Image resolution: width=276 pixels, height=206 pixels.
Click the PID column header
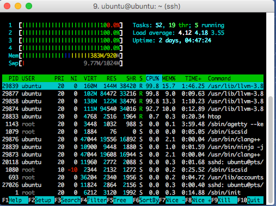click(x=14, y=78)
